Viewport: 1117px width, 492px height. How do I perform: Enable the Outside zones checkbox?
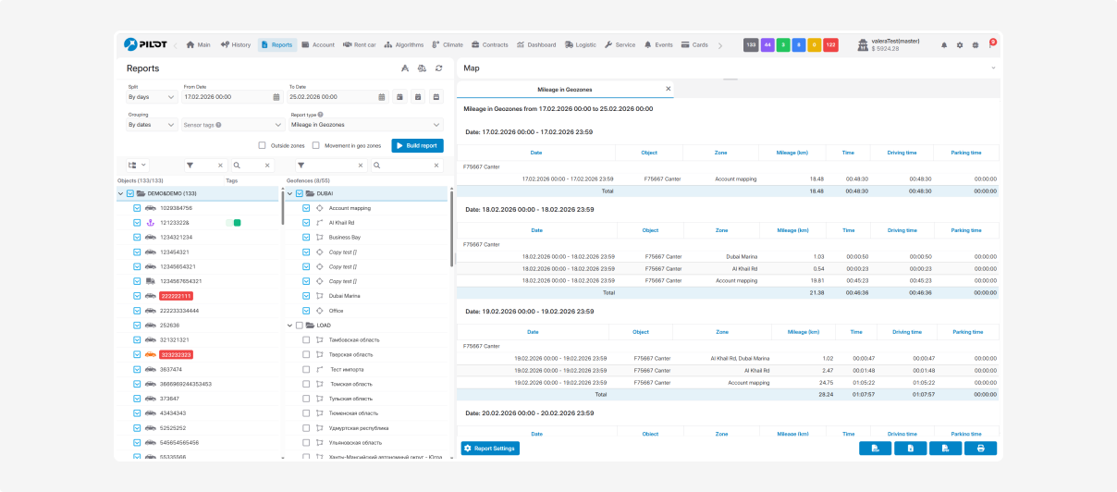pyautogui.click(x=263, y=145)
